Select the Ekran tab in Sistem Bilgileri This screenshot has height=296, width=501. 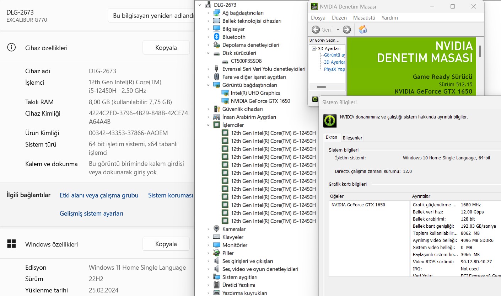(332, 137)
